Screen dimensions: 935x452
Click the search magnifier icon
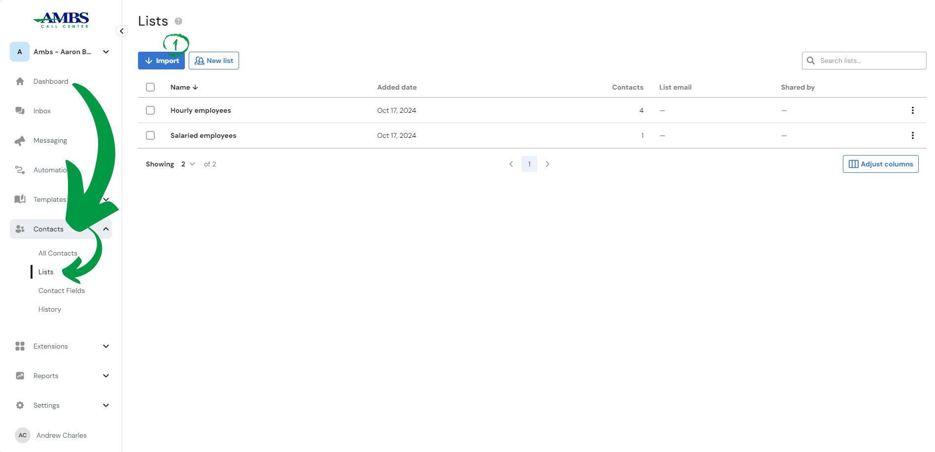tap(811, 61)
